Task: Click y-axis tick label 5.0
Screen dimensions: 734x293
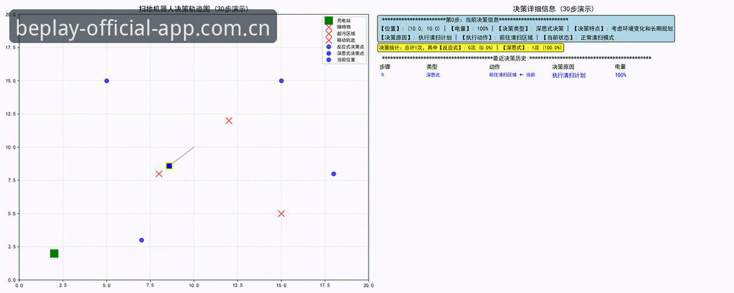Action: tap(13, 213)
